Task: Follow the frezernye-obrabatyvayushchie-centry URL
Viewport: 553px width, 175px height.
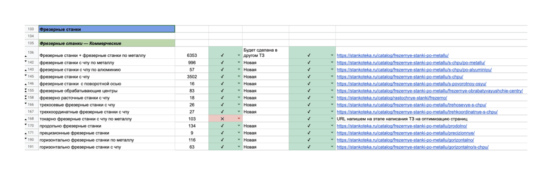Action: point(430,91)
